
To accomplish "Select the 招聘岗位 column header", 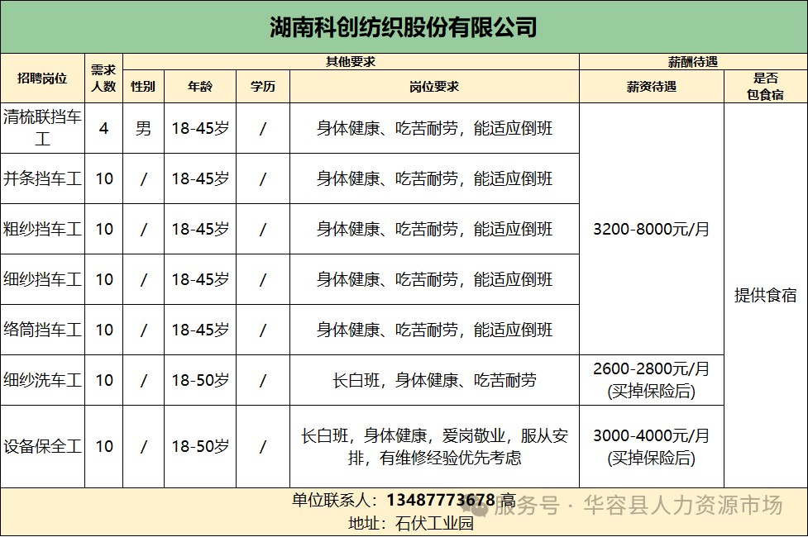I will 42,78.
